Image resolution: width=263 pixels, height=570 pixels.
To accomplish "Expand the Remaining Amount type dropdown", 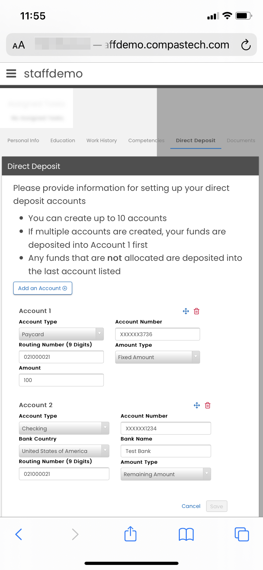I will tap(165, 474).
